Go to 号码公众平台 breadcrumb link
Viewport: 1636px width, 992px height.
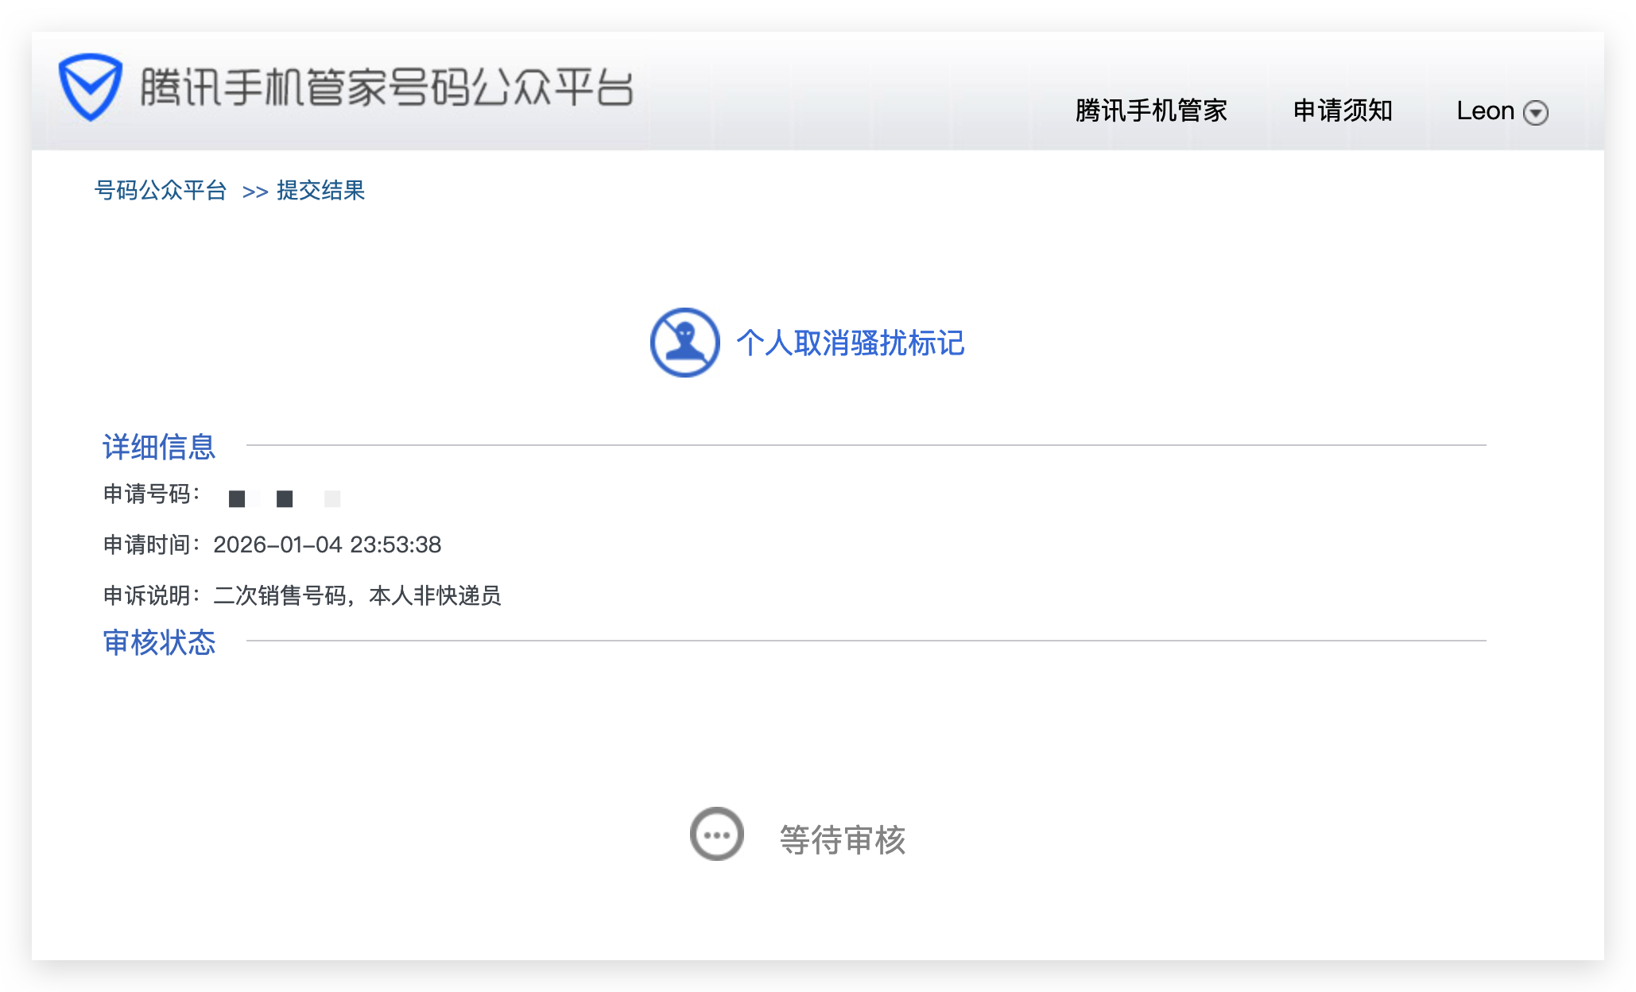click(161, 191)
